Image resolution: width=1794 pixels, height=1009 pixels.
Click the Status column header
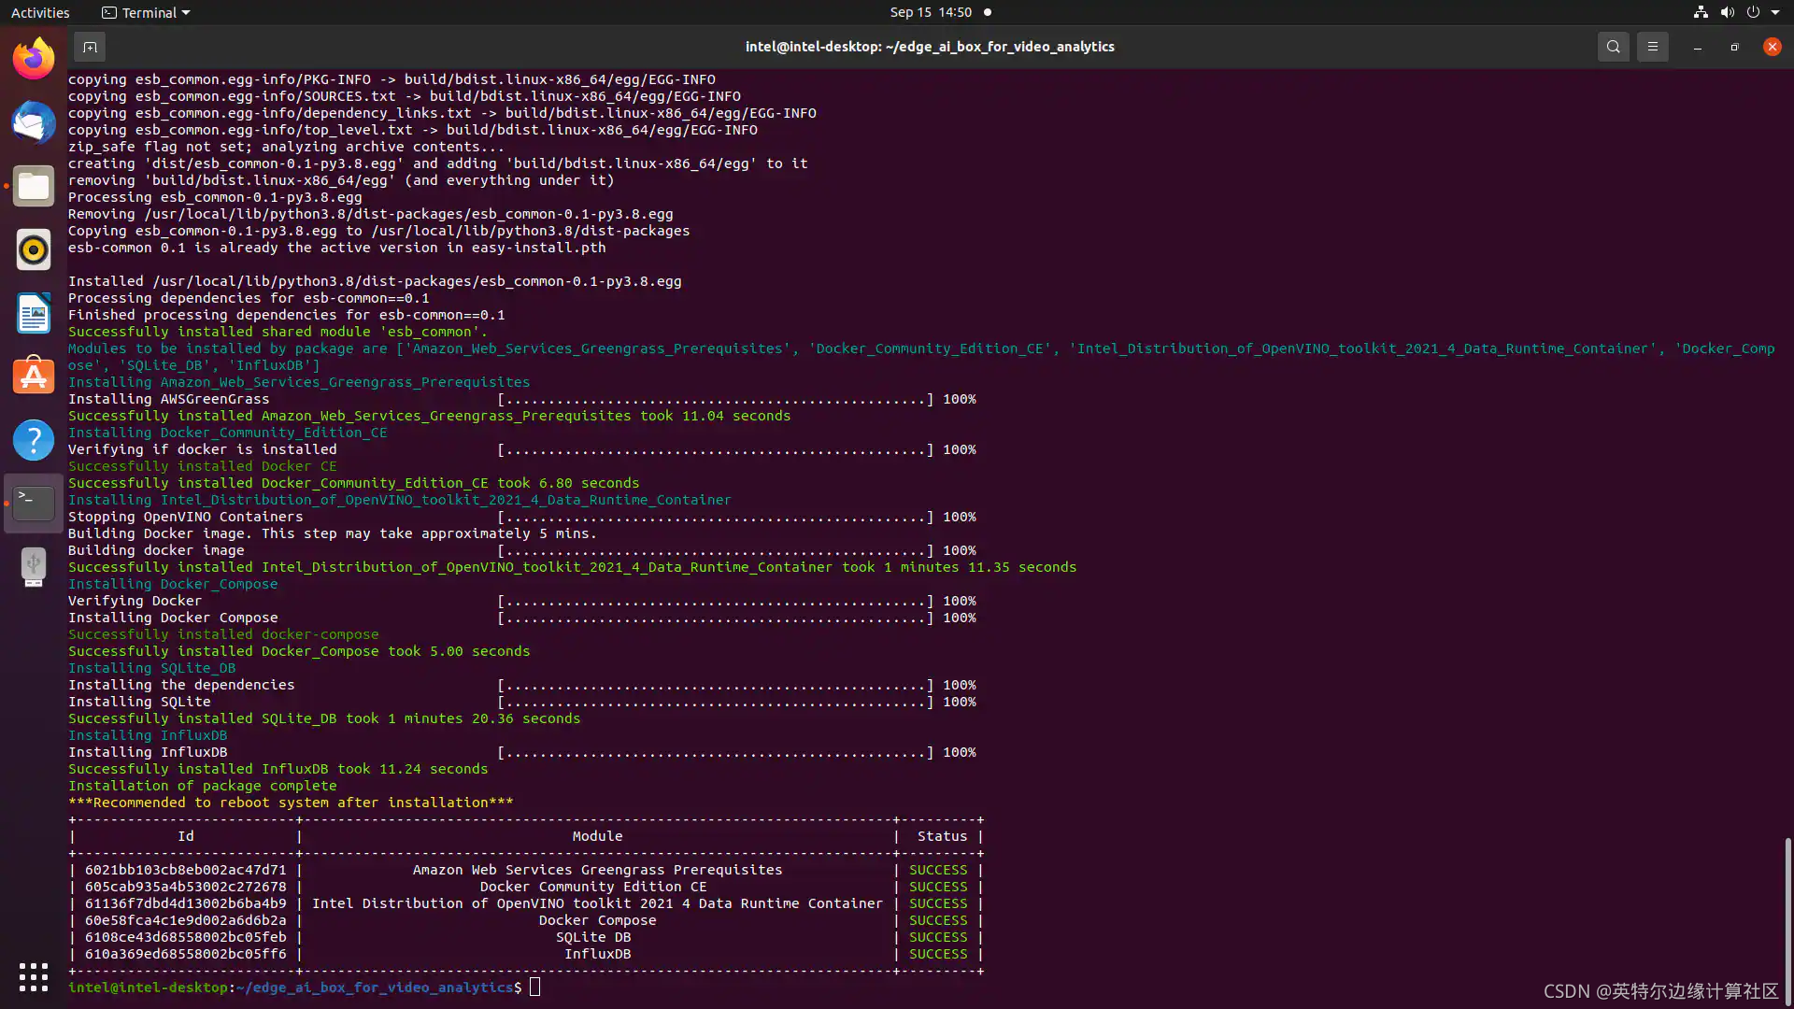[942, 836]
